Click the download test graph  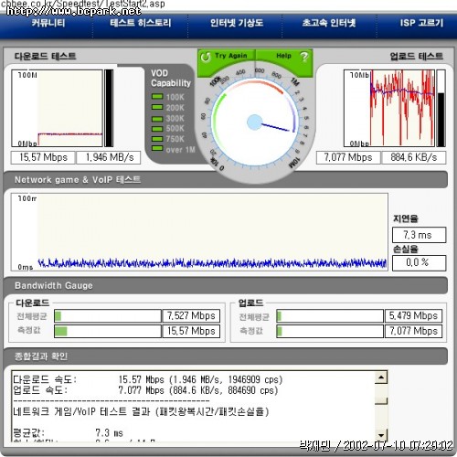[57, 108]
